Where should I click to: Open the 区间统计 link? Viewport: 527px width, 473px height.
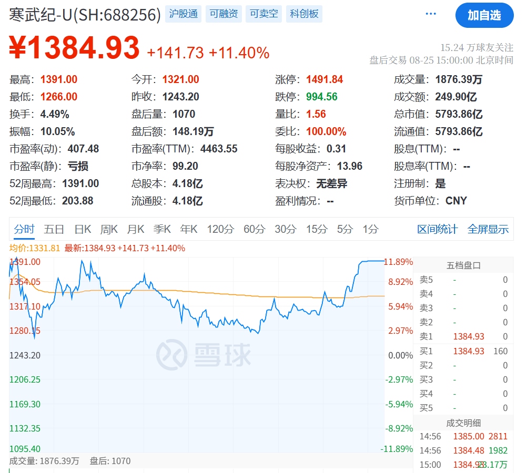coord(437,230)
